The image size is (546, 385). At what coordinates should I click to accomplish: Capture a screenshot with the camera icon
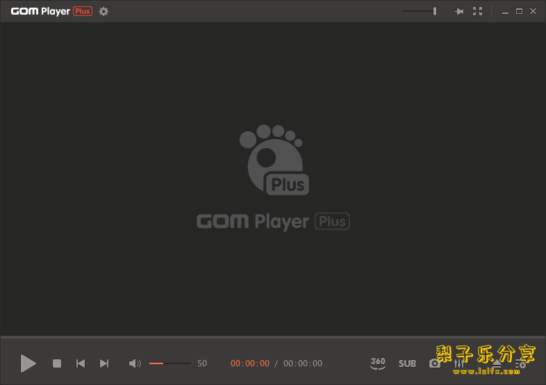[434, 363]
